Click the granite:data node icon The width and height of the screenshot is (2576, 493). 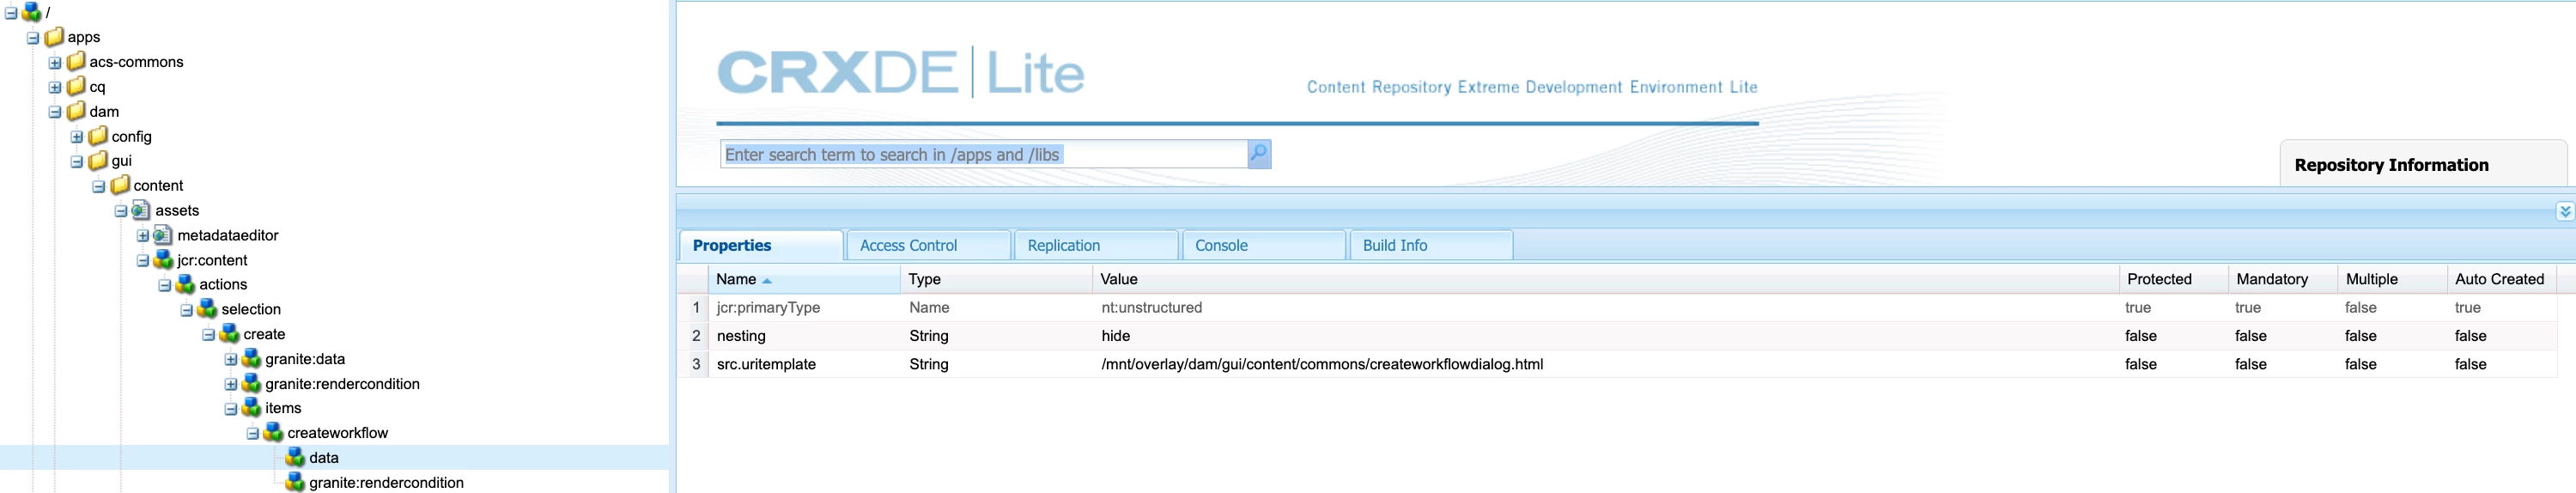(x=252, y=359)
